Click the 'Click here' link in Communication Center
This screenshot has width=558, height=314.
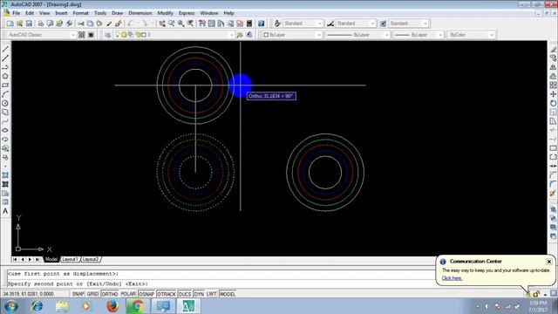[x=452, y=278]
